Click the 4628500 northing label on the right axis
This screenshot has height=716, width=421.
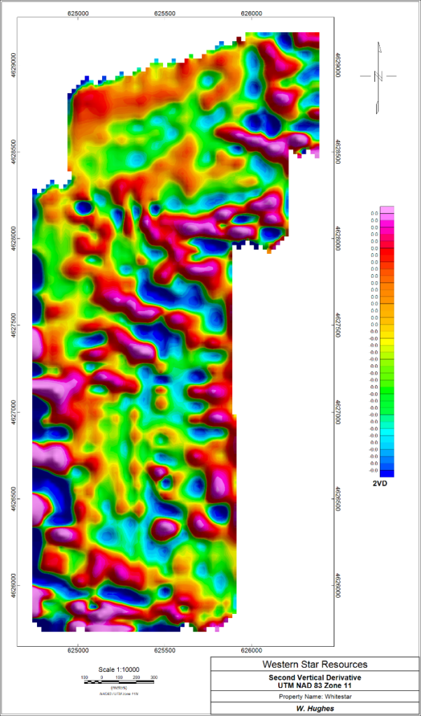[338, 152]
